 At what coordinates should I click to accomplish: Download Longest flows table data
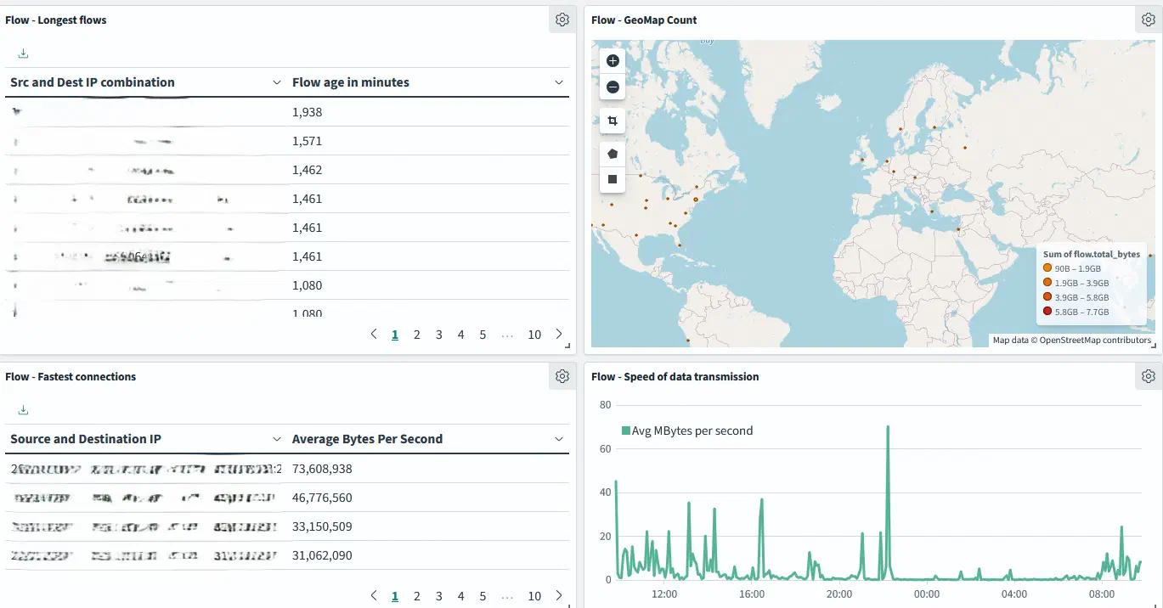(23, 53)
